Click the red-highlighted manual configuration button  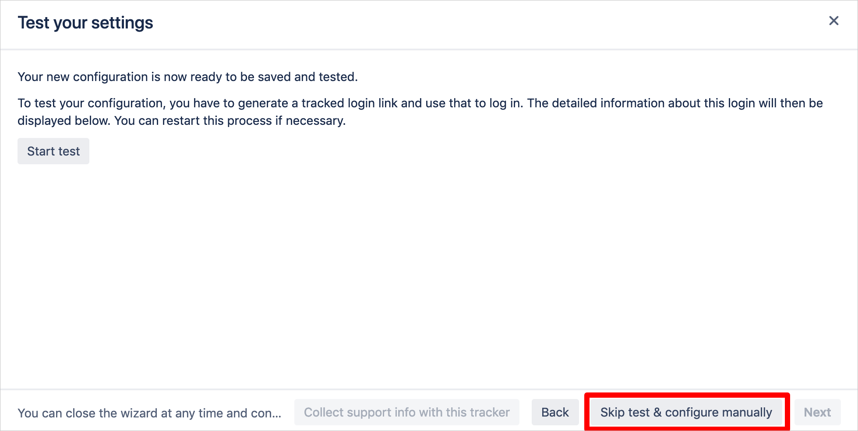coord(686,412)
